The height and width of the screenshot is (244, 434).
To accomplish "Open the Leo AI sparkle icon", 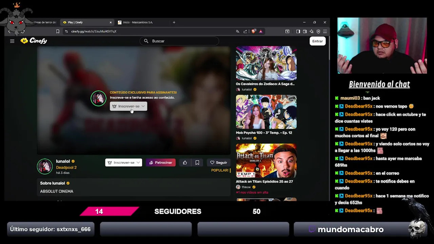I will pos(312,32).
